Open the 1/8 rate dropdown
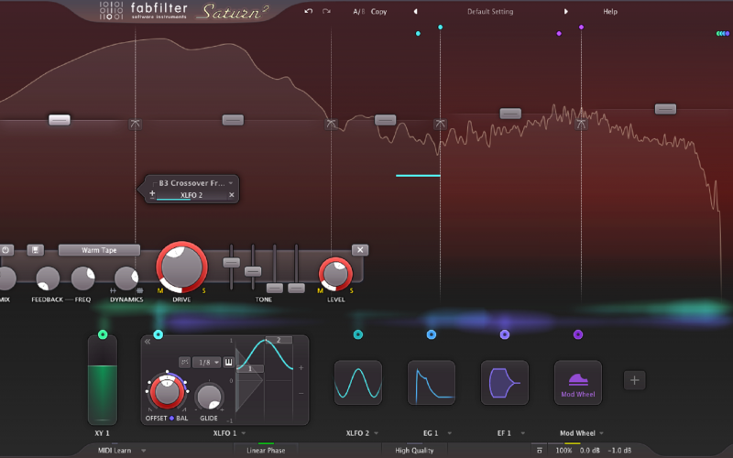 (207, 362)
